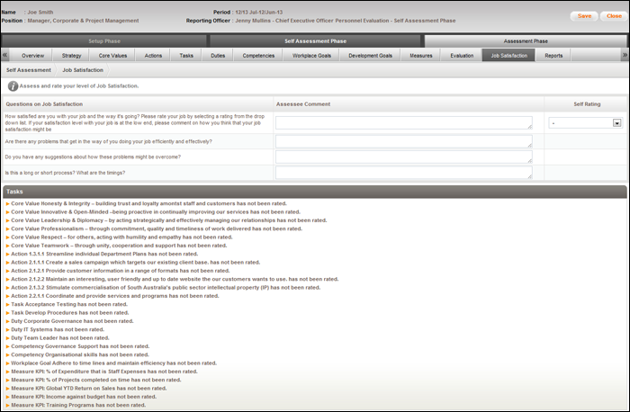Click comment box for job satisfaction question
Screen dimensions: 630x412
(x=404, y=123)
